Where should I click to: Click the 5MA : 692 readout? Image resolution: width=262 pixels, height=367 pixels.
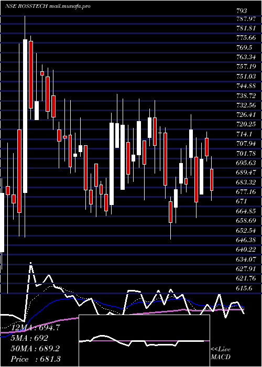(x=29, y=338)
